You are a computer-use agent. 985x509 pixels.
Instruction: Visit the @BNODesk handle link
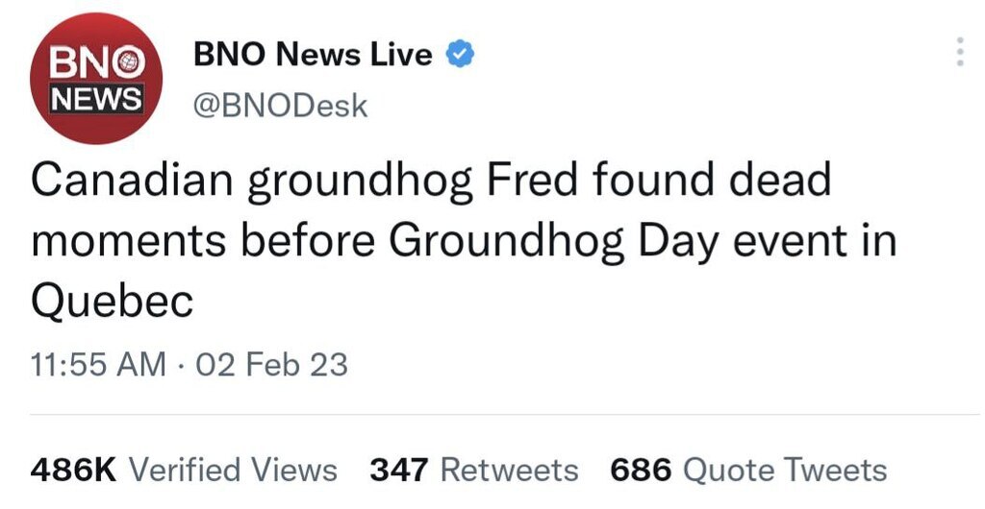point(281,106)
